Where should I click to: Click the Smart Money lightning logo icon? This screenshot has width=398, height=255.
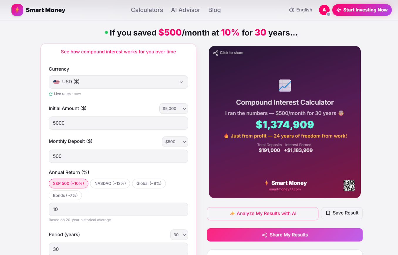(x=17, y=10)
